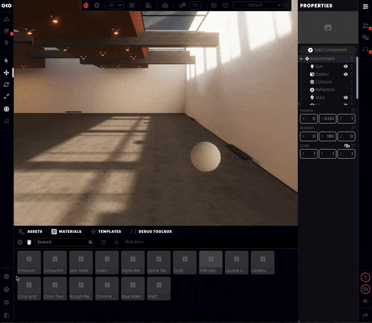Open the Debug Toolbox tab
Image resolution: width=372 pixels, height=323 pixels.
(152, 232)
